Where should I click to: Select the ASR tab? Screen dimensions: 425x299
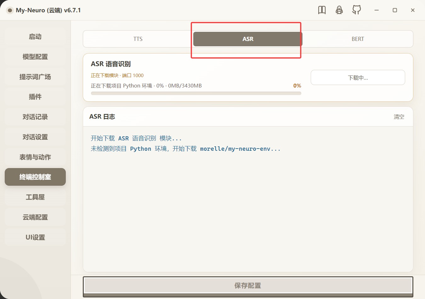click(x=248, y=39)
